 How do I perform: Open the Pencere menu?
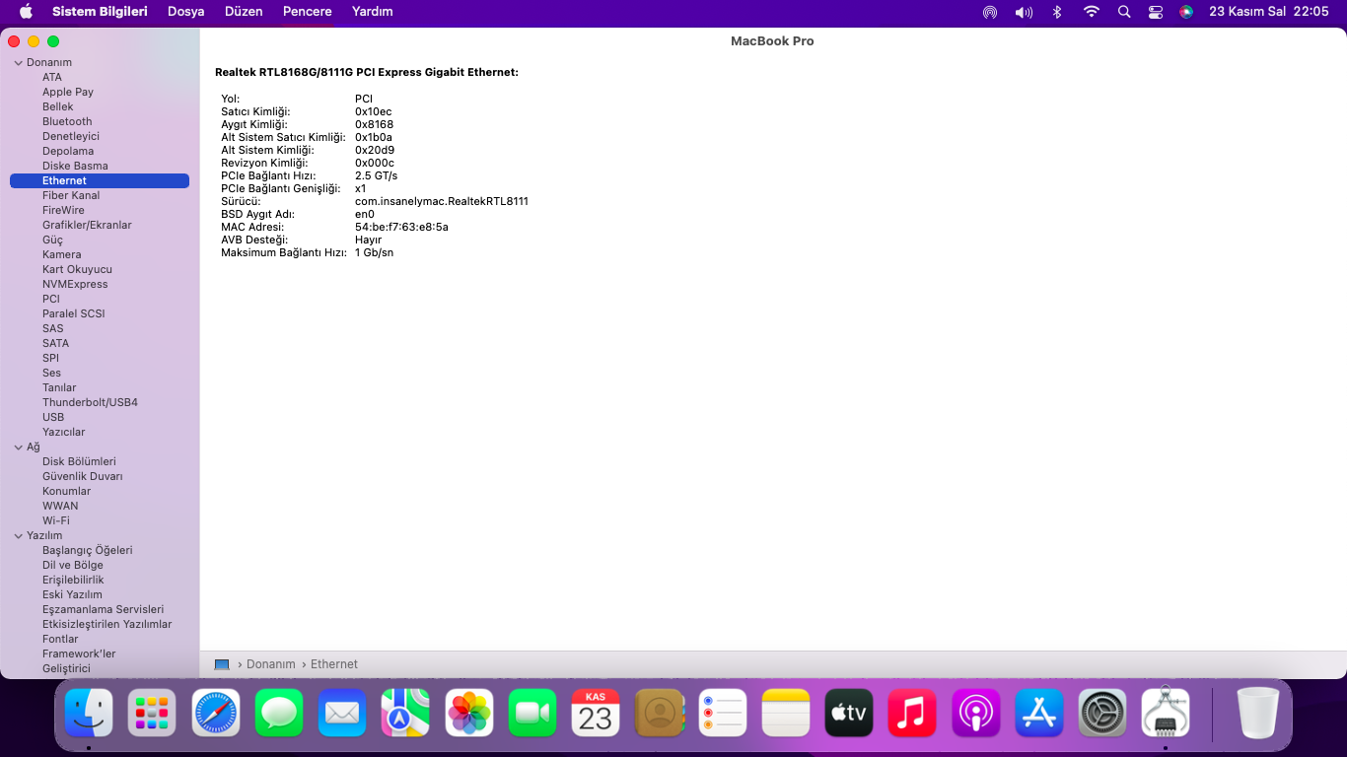click(307, 12)
